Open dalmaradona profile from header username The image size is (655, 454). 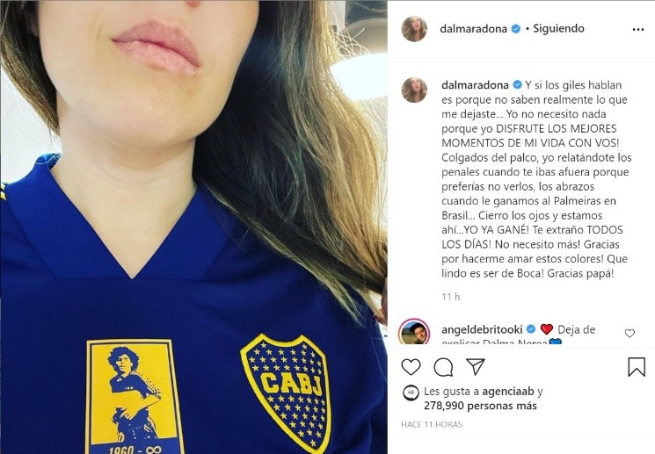coord(473,29)
